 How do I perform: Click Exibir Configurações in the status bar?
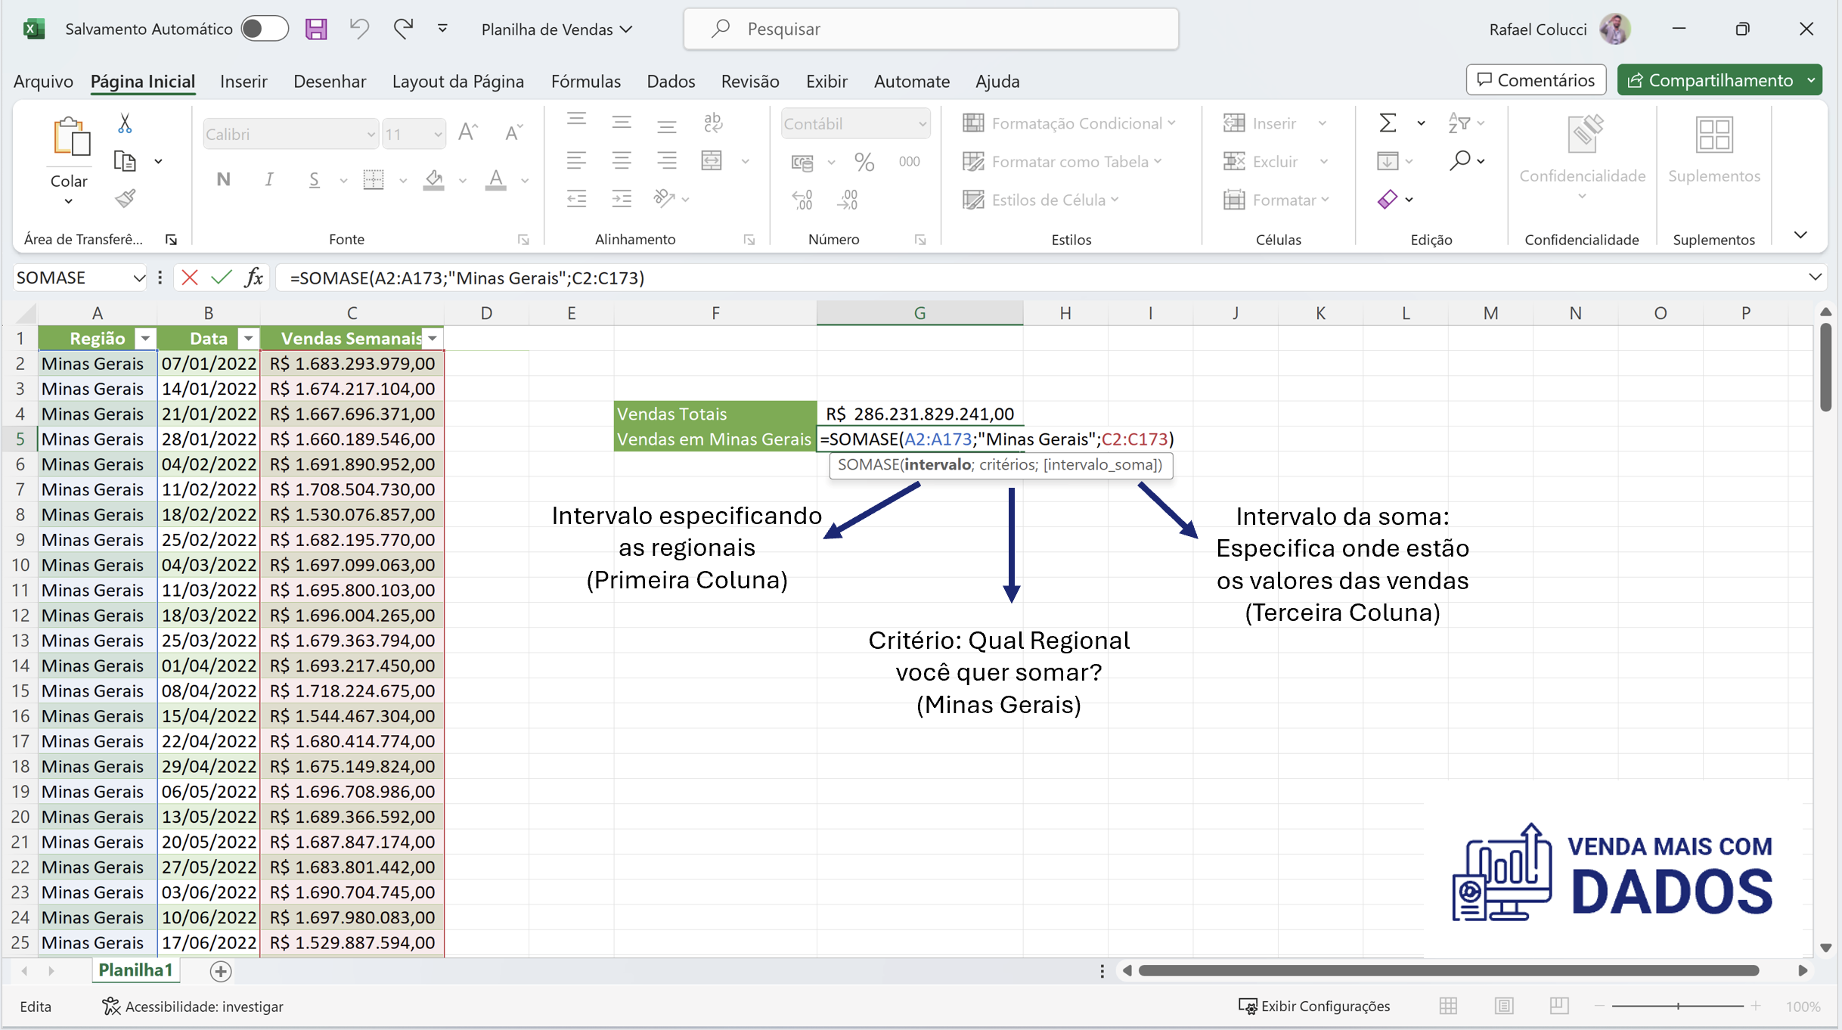[x=1314, y=1006]
